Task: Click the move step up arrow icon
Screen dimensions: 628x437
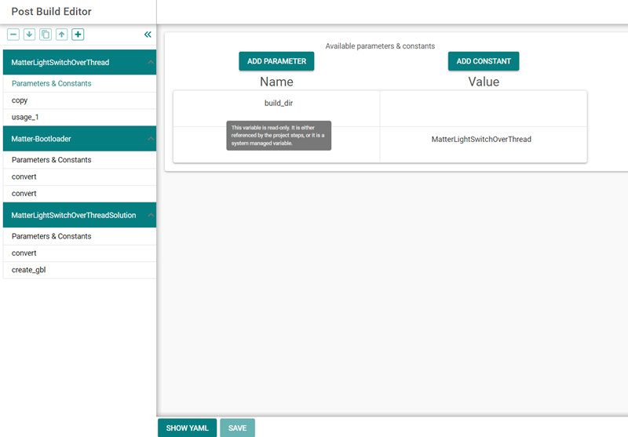Action: point(62,35)
